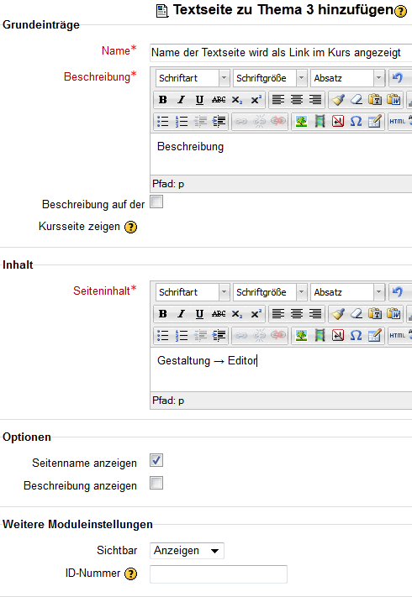Insert Moodle media in Beschreibung editor

tap(320, 122)
